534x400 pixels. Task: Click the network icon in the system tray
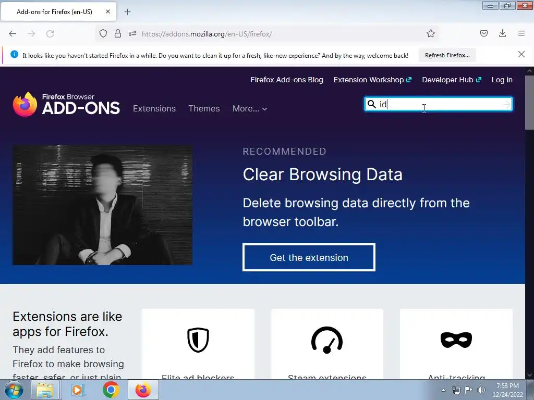[x=456, y=390]
